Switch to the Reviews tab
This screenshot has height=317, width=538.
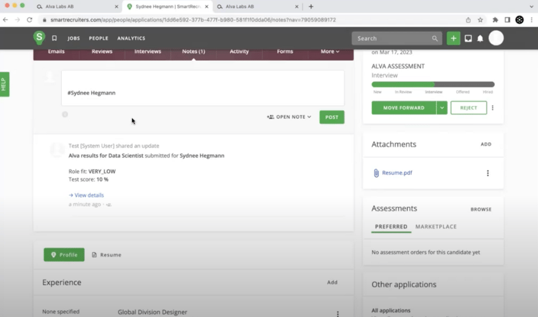point(102,51)
